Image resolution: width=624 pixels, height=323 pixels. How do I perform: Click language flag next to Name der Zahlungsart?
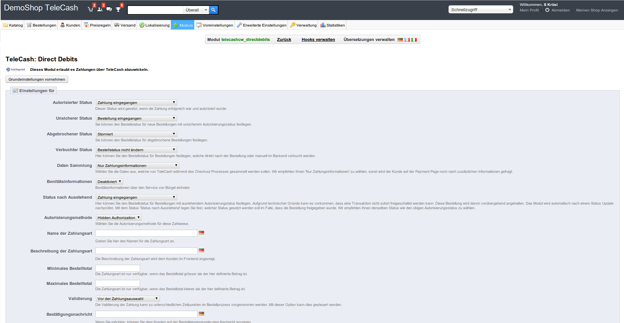(201, 233)
